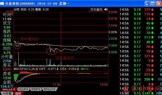This screenshot has height=95, width=162.
Task: Click the 11:08 time value in the left panel
Action: [x=7, y=19]
